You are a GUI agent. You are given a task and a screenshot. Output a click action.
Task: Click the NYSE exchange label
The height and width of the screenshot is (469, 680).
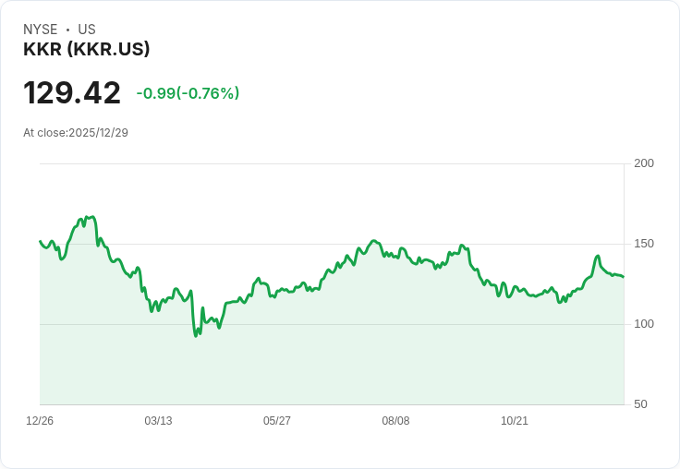pyautogui.click(x=40, y=30)
